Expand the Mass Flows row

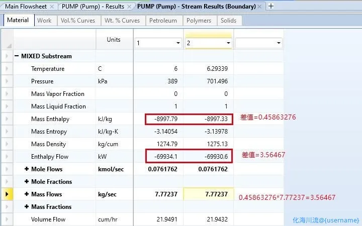pos(27,194)
